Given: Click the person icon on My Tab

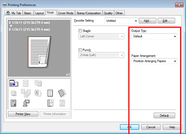Looking at the screenshot, I should (8, 13).
